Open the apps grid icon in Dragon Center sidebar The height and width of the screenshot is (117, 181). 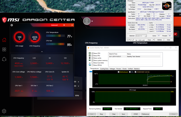4,49
